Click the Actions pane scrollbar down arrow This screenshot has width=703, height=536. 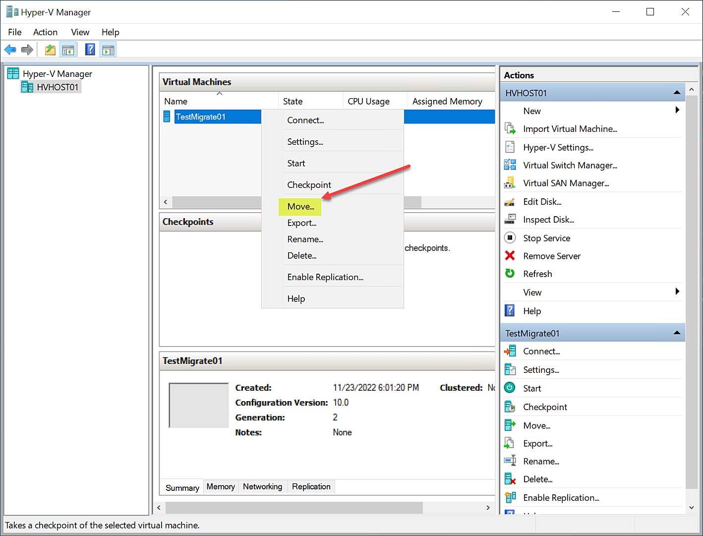point(691,507)
